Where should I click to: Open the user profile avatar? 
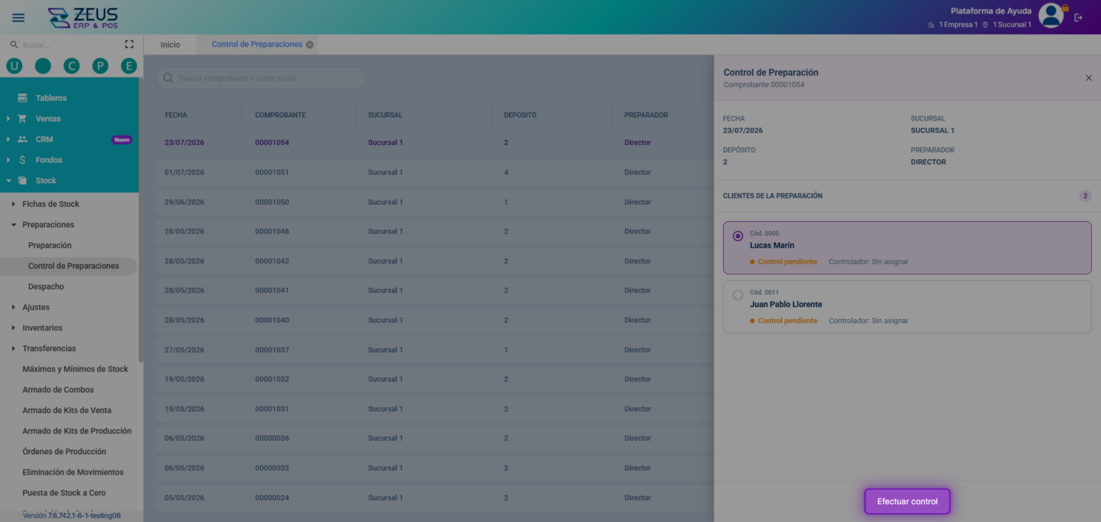(x=1051, y=15)
